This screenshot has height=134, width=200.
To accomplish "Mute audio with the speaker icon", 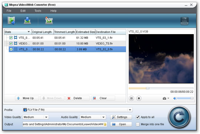I will 175,98.
